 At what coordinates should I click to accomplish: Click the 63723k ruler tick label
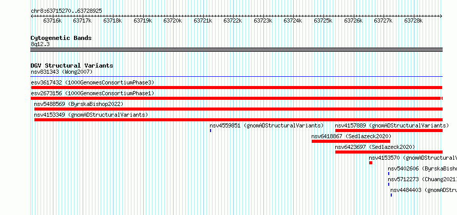263,20
